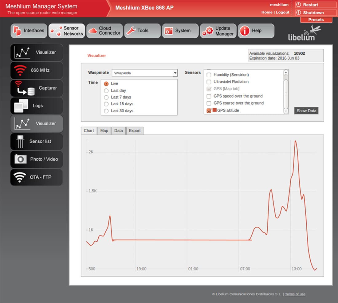Select the Live time radio button
This screenshot has width=338, height=303.
pyautogui.click(x=106, y=84)
